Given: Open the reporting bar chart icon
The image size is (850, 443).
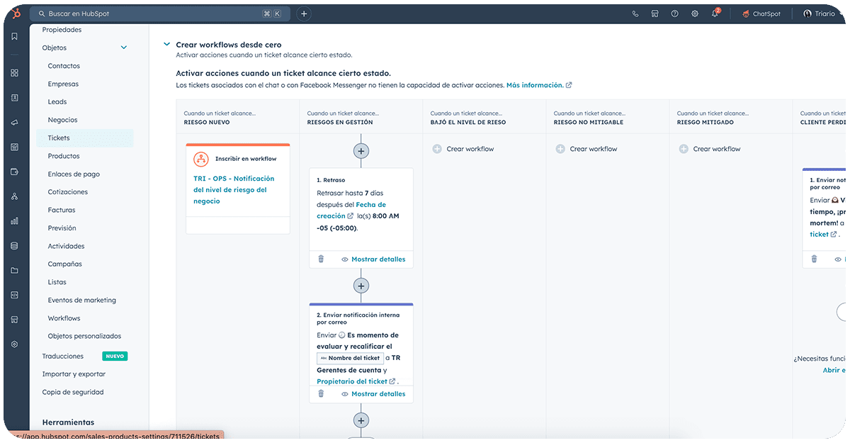Looking at the screenshot, I should (15, 221).
